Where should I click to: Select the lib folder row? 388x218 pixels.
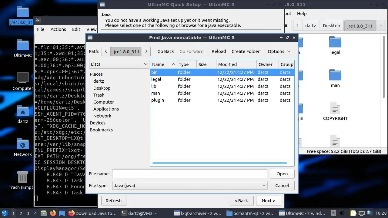[222, 86]
